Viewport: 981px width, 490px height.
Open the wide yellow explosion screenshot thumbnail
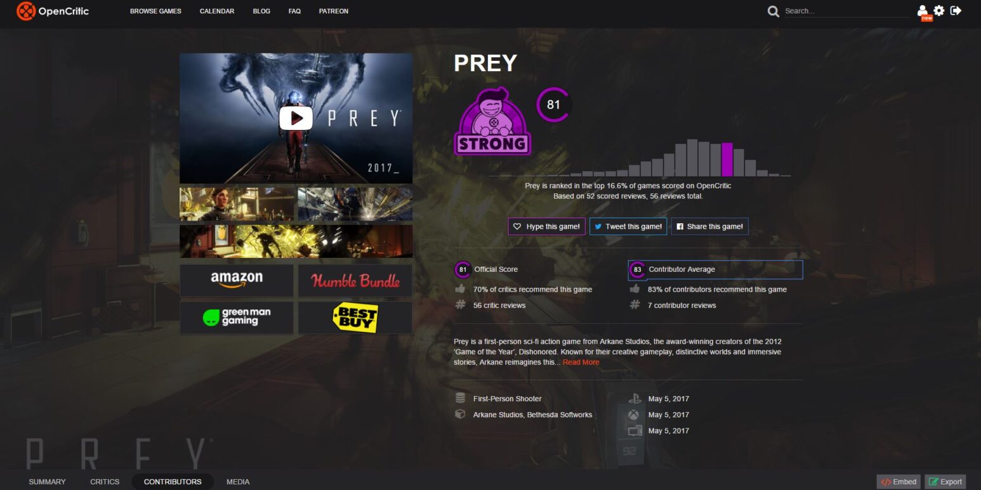[296, 242]
